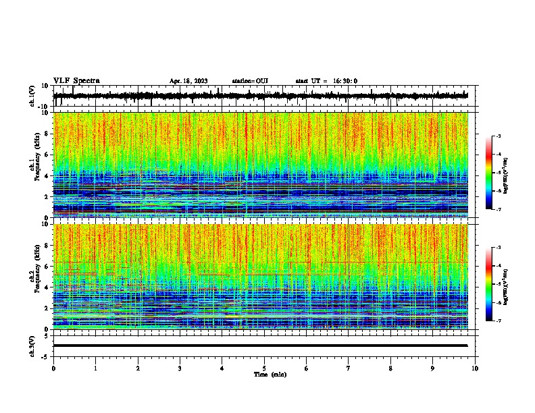Image resolution: width=535 pixels, height=413 pixels.
Task: Click the upper ch.1 color scale bar
Action: pos(489,173)
